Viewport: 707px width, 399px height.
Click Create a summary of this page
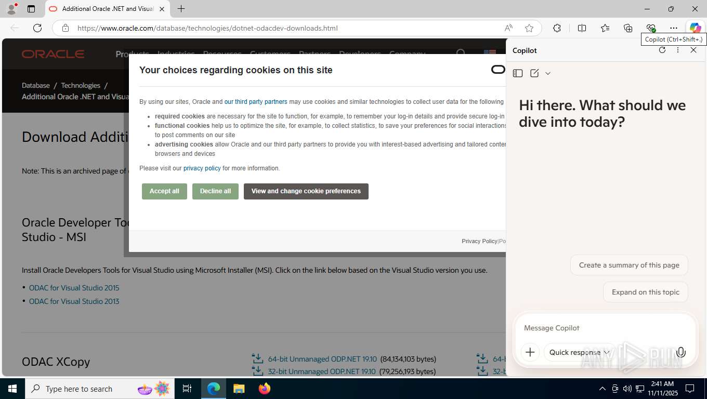[629, 265]
